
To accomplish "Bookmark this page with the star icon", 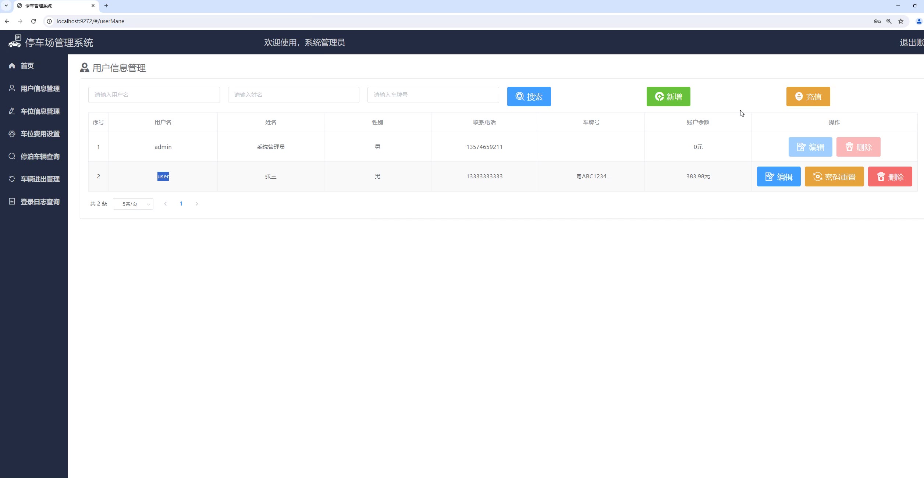I will (901, 21).
